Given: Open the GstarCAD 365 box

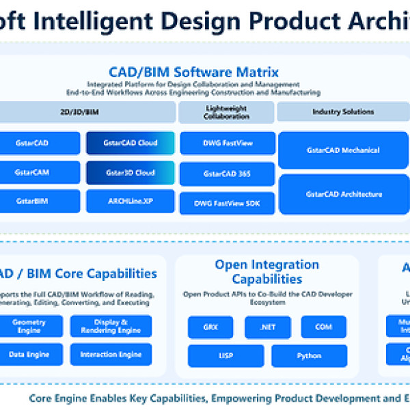Looking at the screenshot, I should 228,174.
